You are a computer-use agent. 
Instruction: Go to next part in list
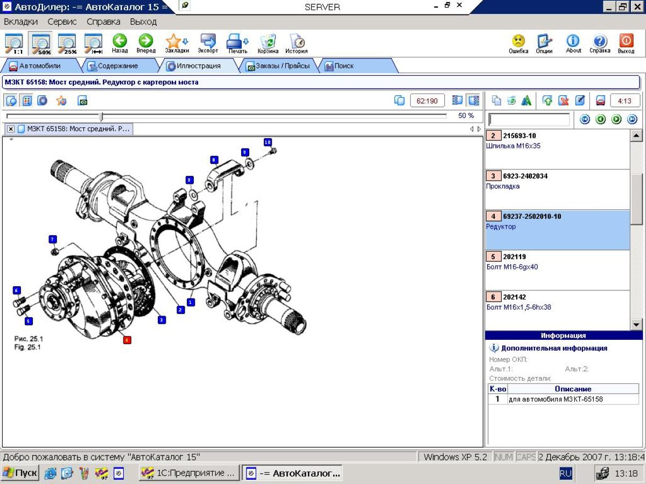tap(616, 119)
